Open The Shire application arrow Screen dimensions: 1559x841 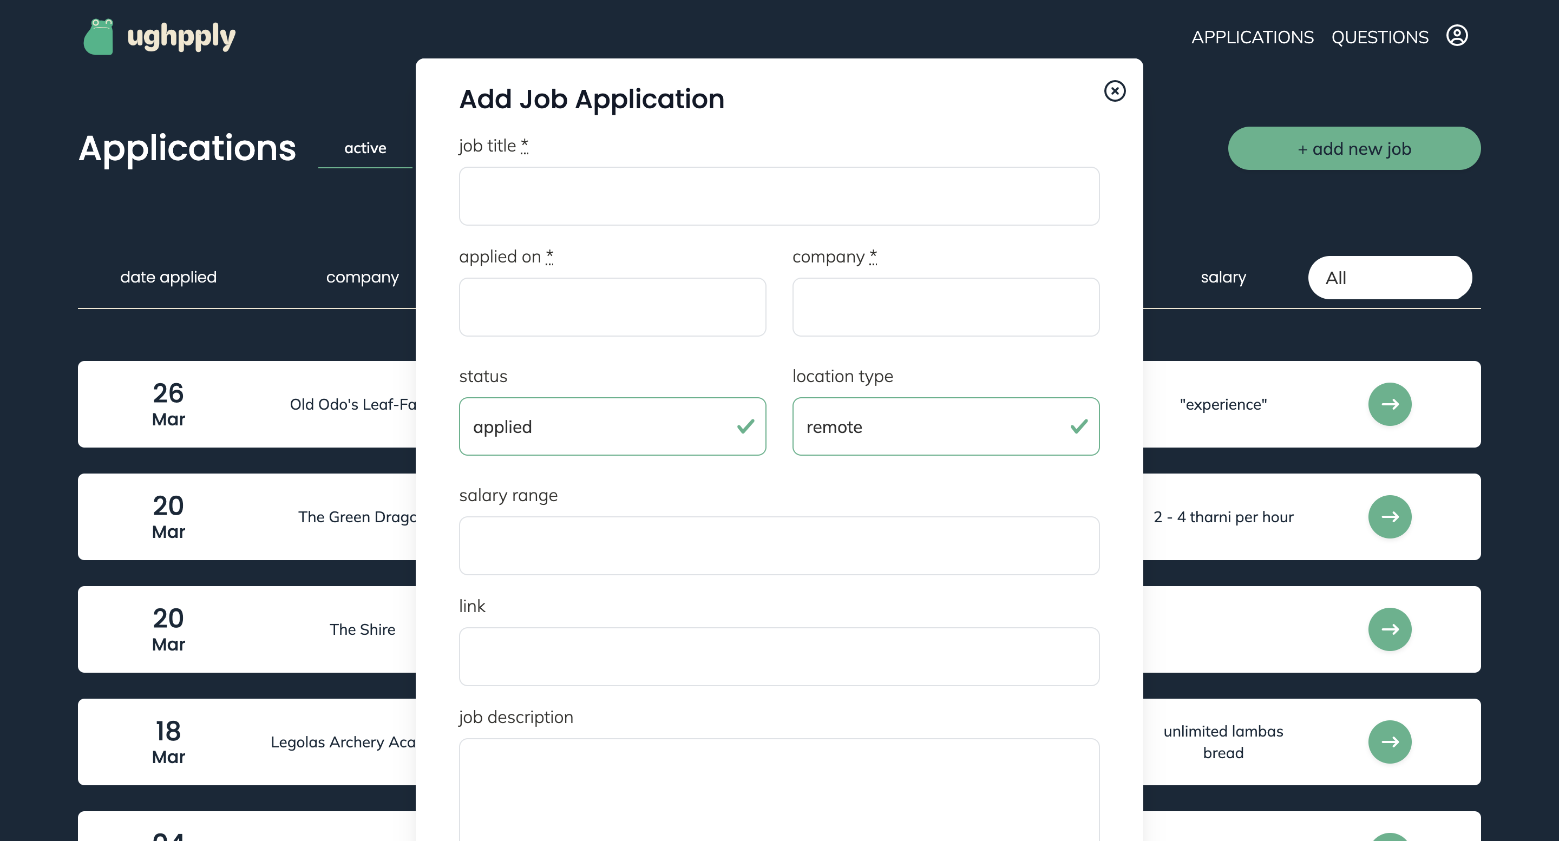(1390, 629)
